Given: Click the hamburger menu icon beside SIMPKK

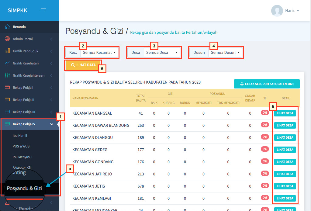Looking at the screenshot, I should [x=43, y=10].
